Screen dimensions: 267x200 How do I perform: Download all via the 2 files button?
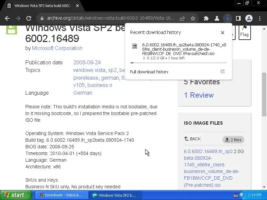pos(233,140)
